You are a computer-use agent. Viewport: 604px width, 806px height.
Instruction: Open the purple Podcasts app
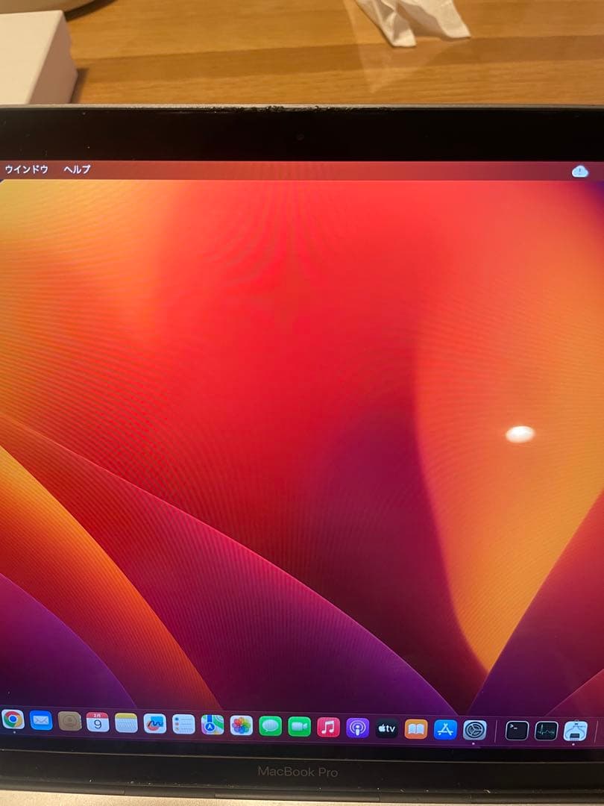[357, 728]
